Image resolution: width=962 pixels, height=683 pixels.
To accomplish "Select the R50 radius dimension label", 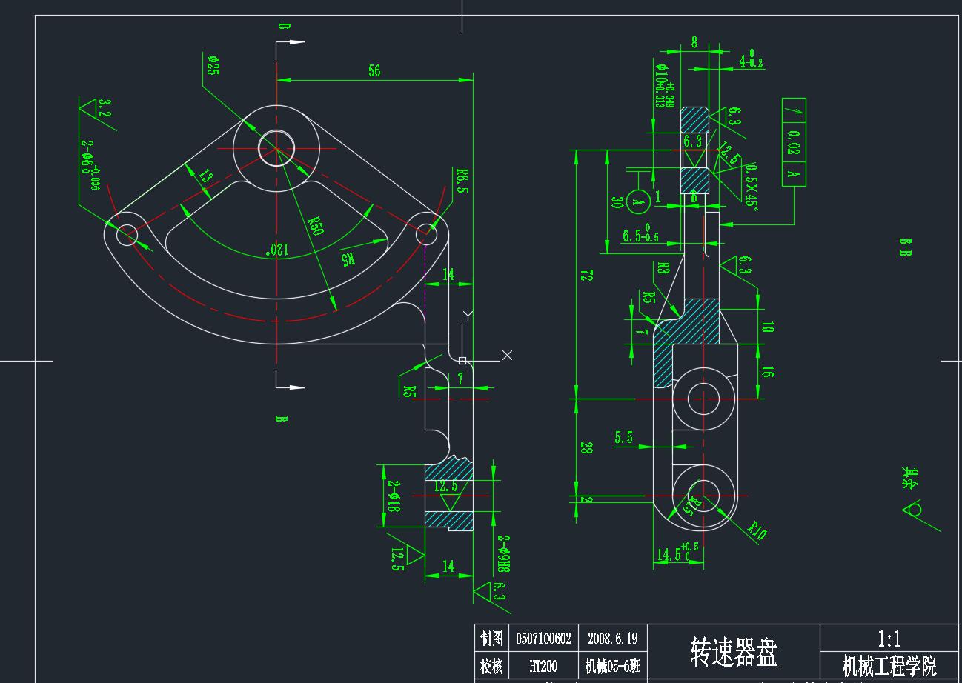I will [x=316, y=226].
